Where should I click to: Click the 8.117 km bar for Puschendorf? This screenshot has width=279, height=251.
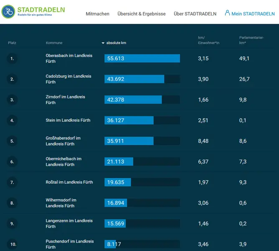[x=110, y=244]
